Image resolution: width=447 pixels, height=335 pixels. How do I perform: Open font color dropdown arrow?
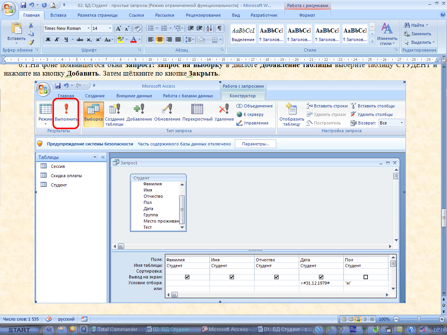(x=140, y=40)
